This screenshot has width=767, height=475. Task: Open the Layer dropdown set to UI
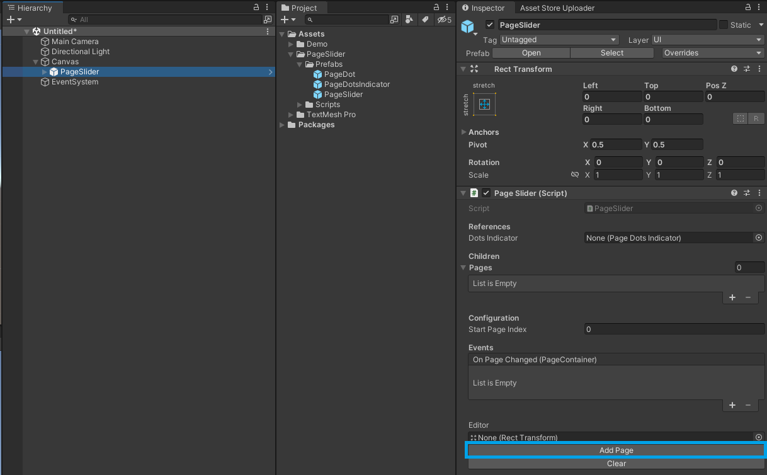coord(707,40)
